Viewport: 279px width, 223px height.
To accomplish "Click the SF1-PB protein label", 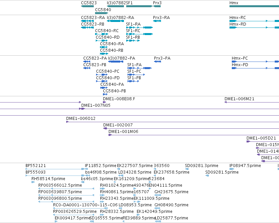I will pyautogui.click(x=134, y=78).
